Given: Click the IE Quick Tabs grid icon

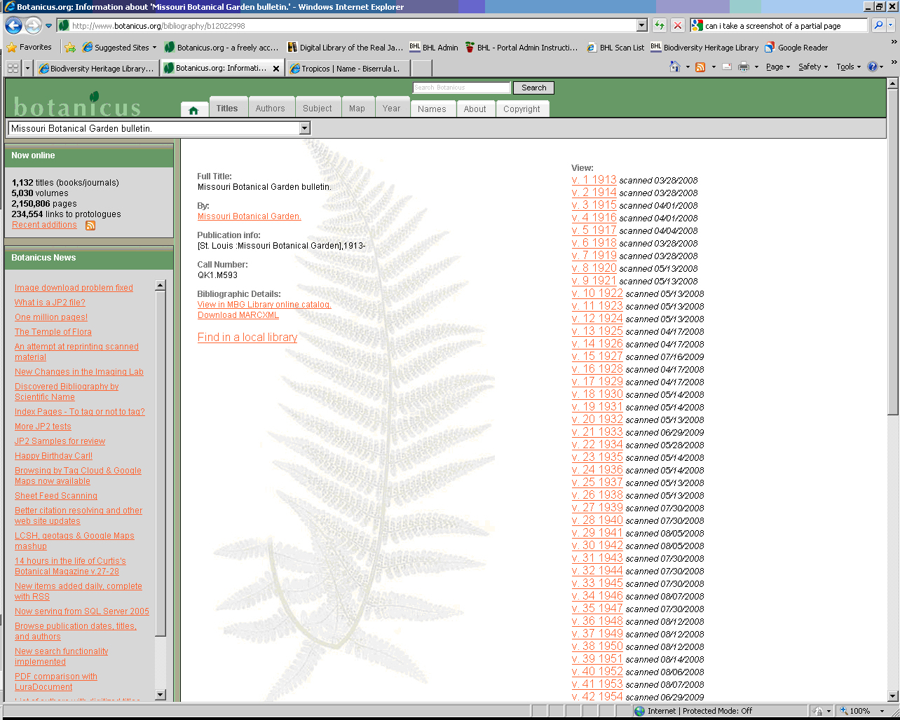Looking at the screenshot, I should coord(13,68).
